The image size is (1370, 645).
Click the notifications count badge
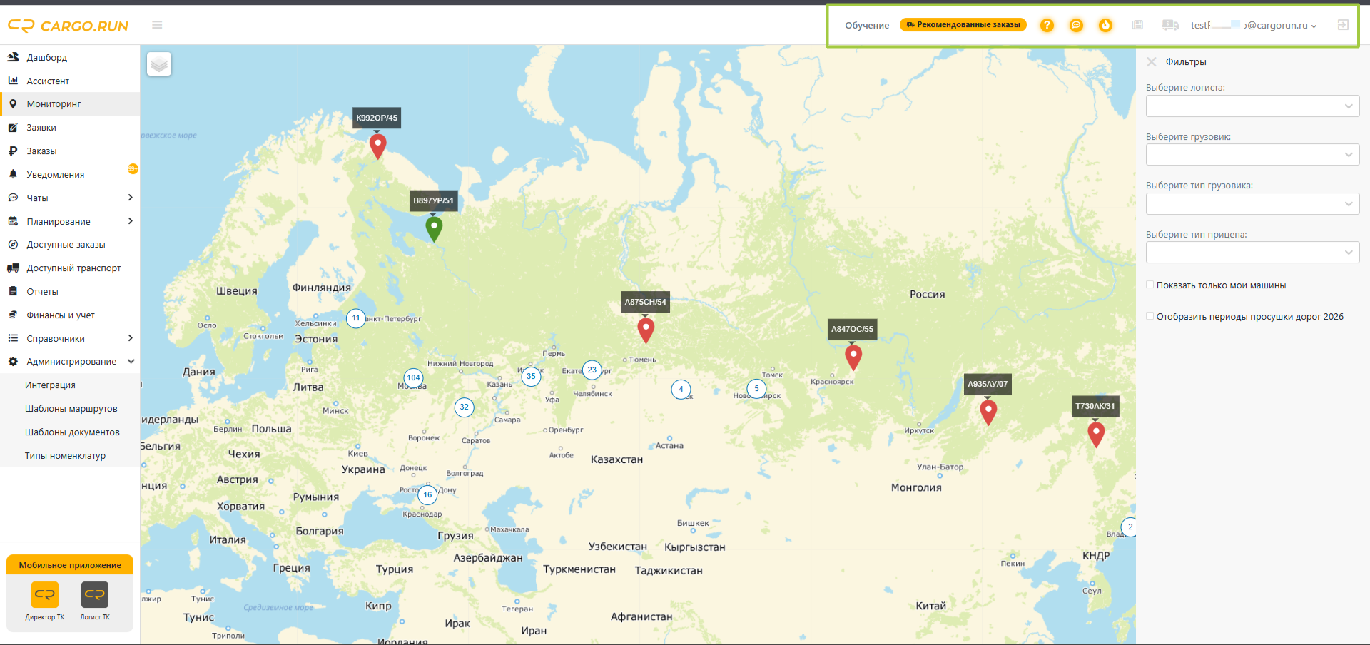point(133,168)
